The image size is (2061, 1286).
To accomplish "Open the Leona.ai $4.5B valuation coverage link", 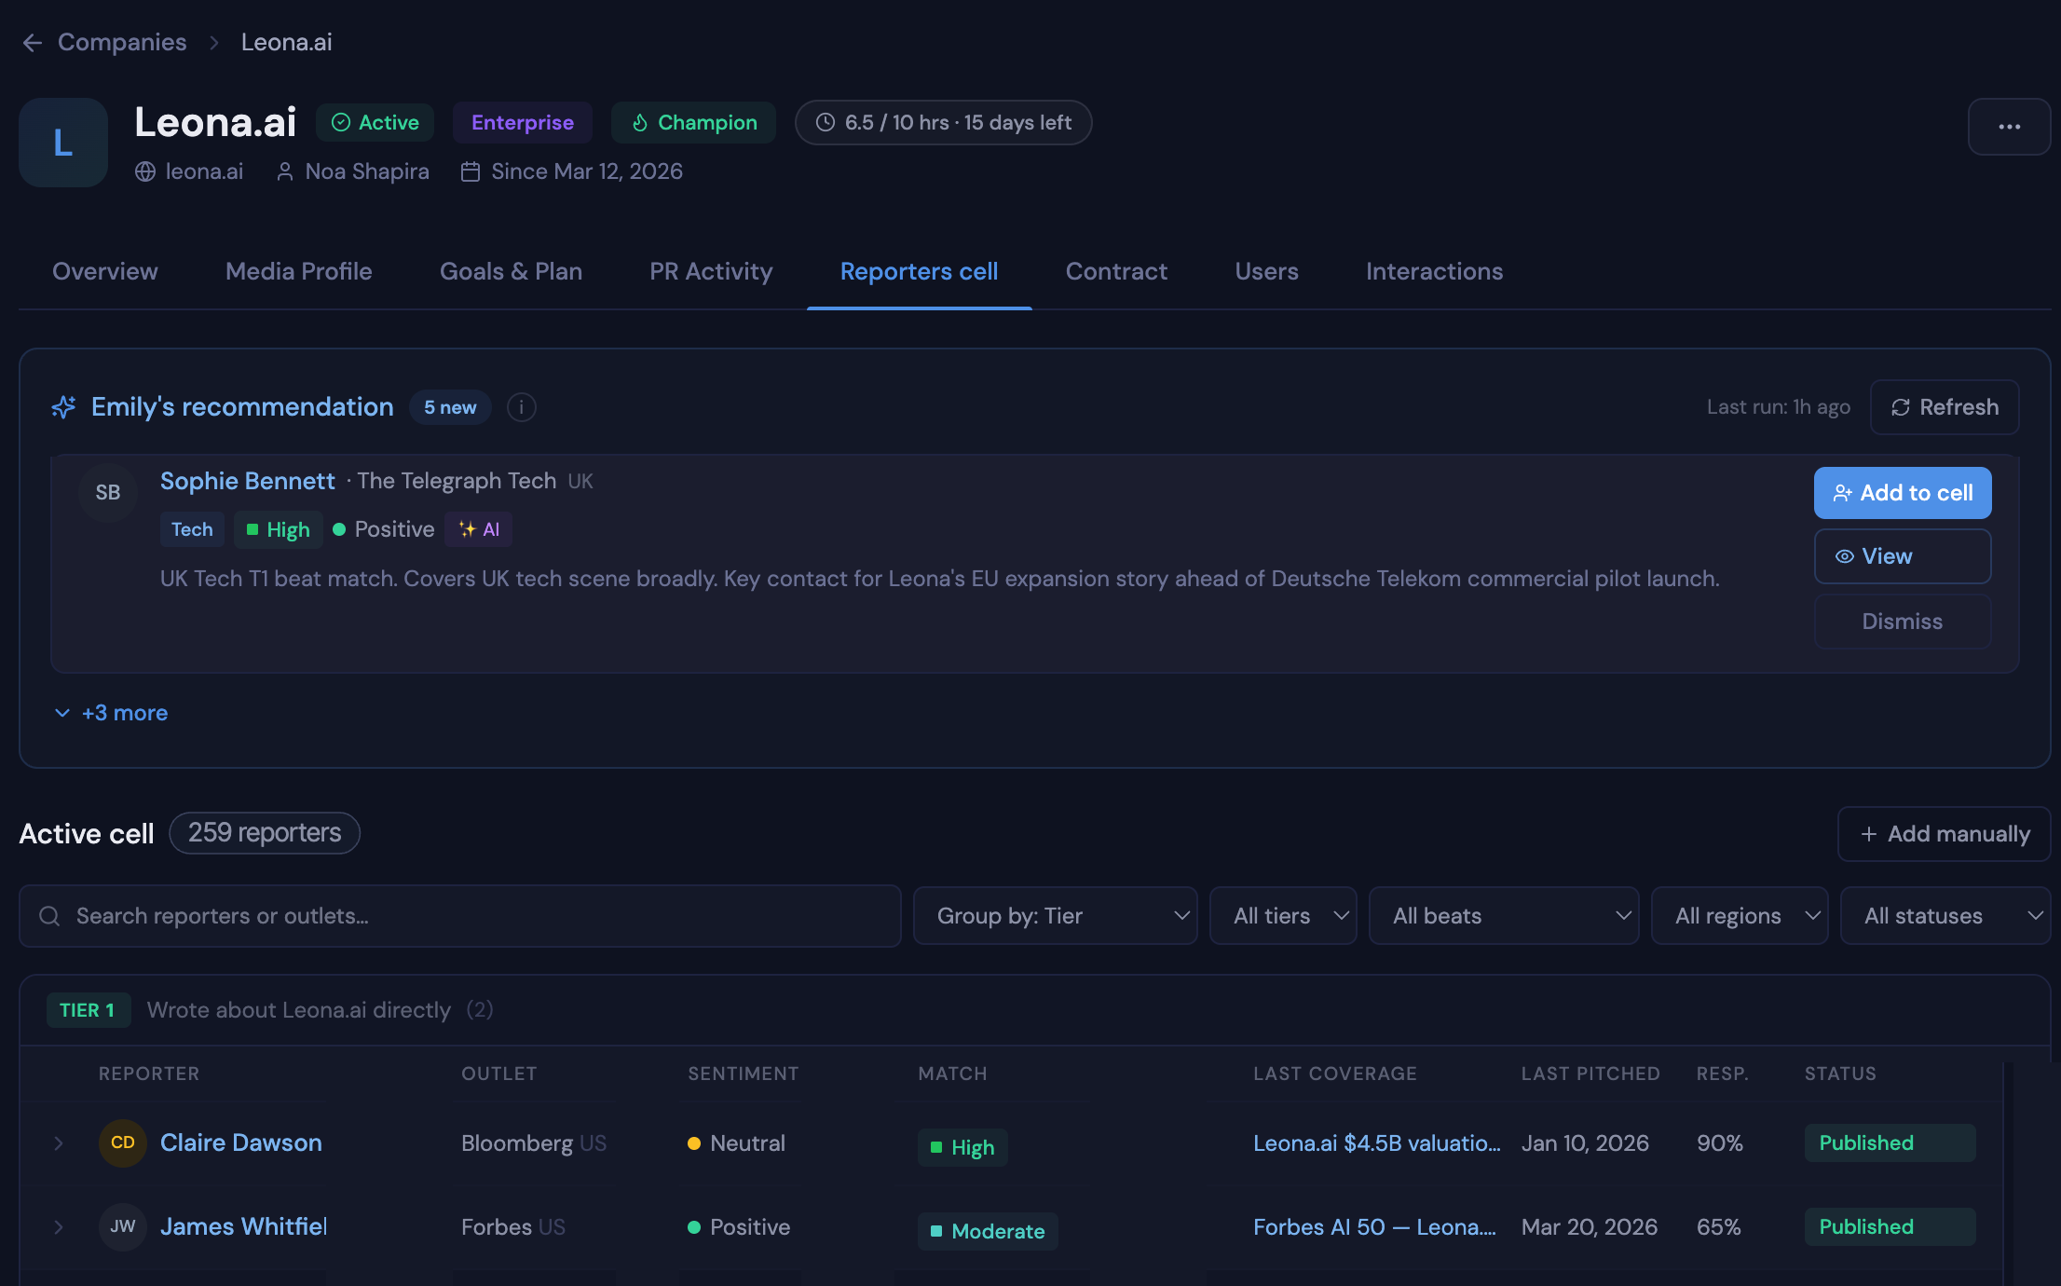I will (x=1376, y=1143).
